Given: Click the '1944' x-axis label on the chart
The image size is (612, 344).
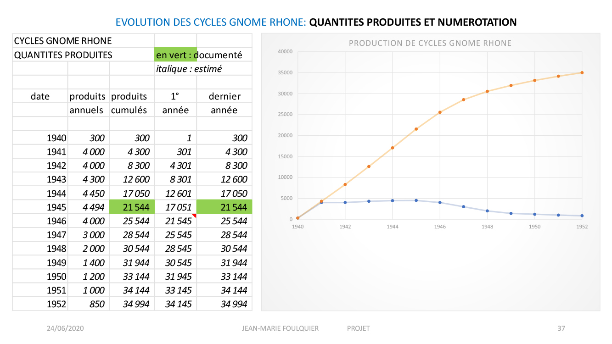Looking at the screenshot, I should coord(393,227).
